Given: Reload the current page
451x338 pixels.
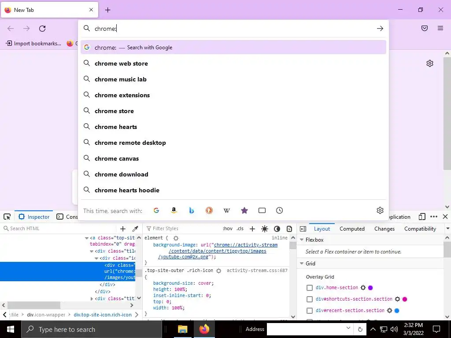Looking at the screenshot, I should [42, 29].
